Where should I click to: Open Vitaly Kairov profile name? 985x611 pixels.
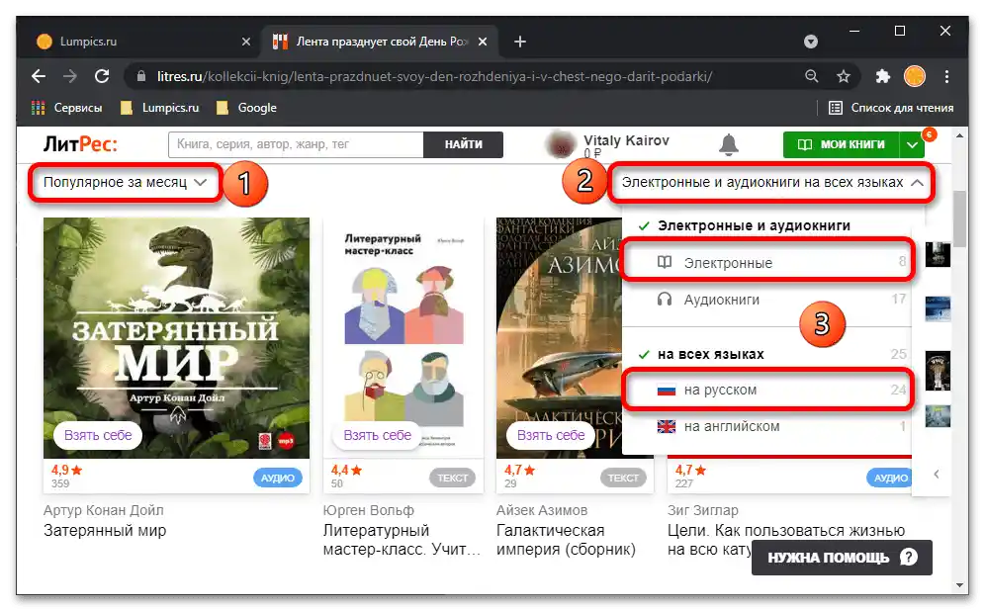coord(626,140)
